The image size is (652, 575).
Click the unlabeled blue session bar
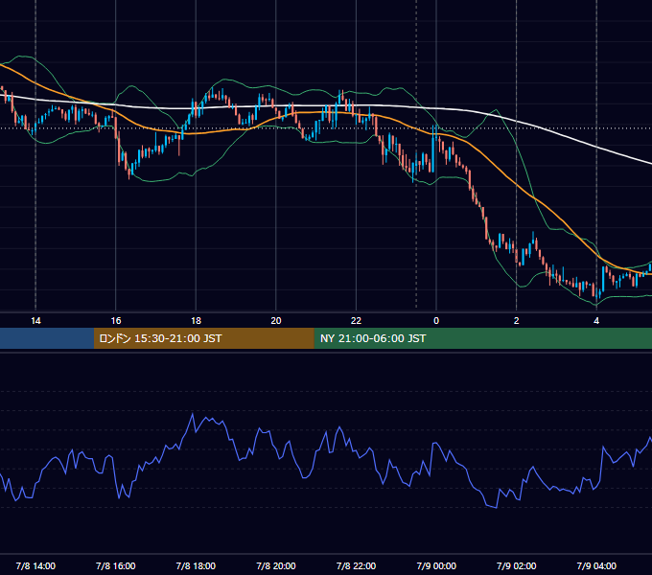coord(47,338)
